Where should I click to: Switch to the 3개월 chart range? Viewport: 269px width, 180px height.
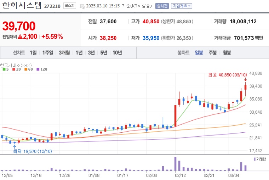pos(64,53)
